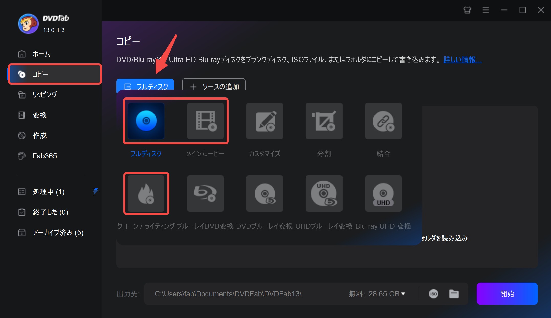Viewport: 551px width, 318px height.
Task: Click the version number 13.0.1.3
Action: pyautogui.click(x=54, y=30)
